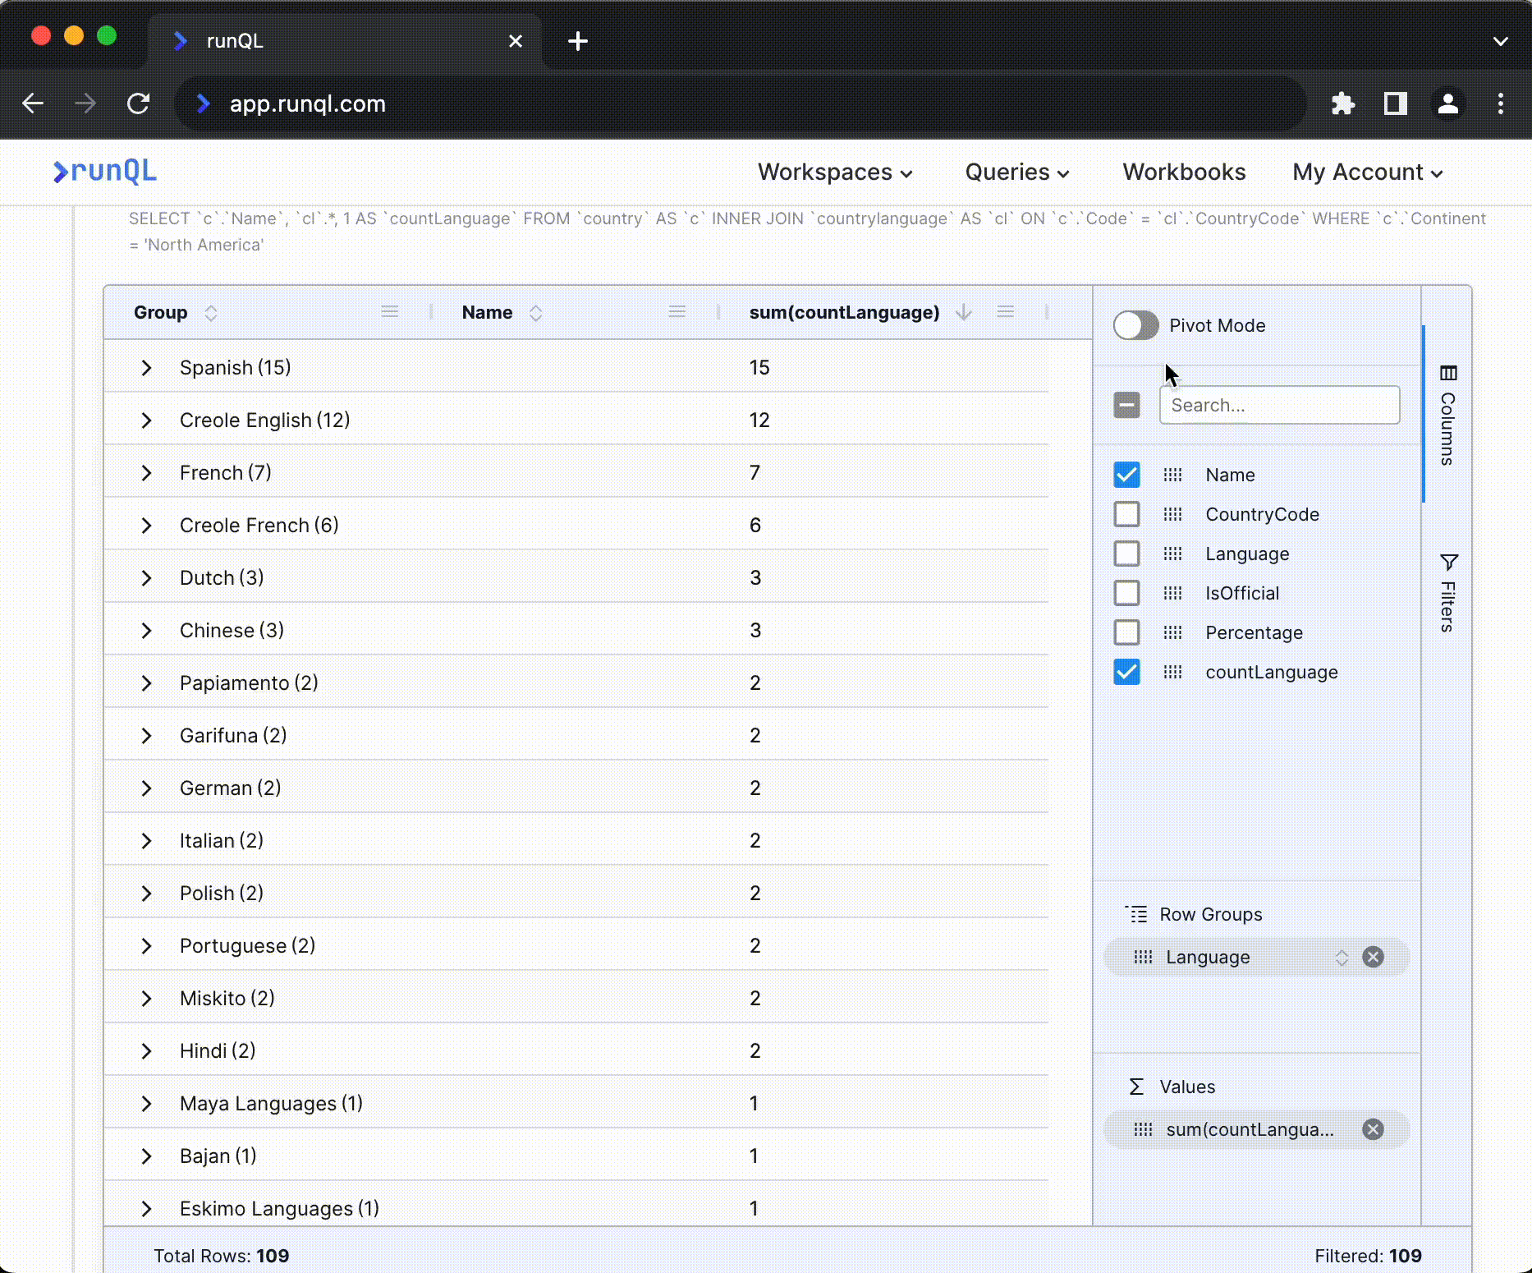
Task: Uncheck the Name column checkbox
Action: (x=1126, y=475)
